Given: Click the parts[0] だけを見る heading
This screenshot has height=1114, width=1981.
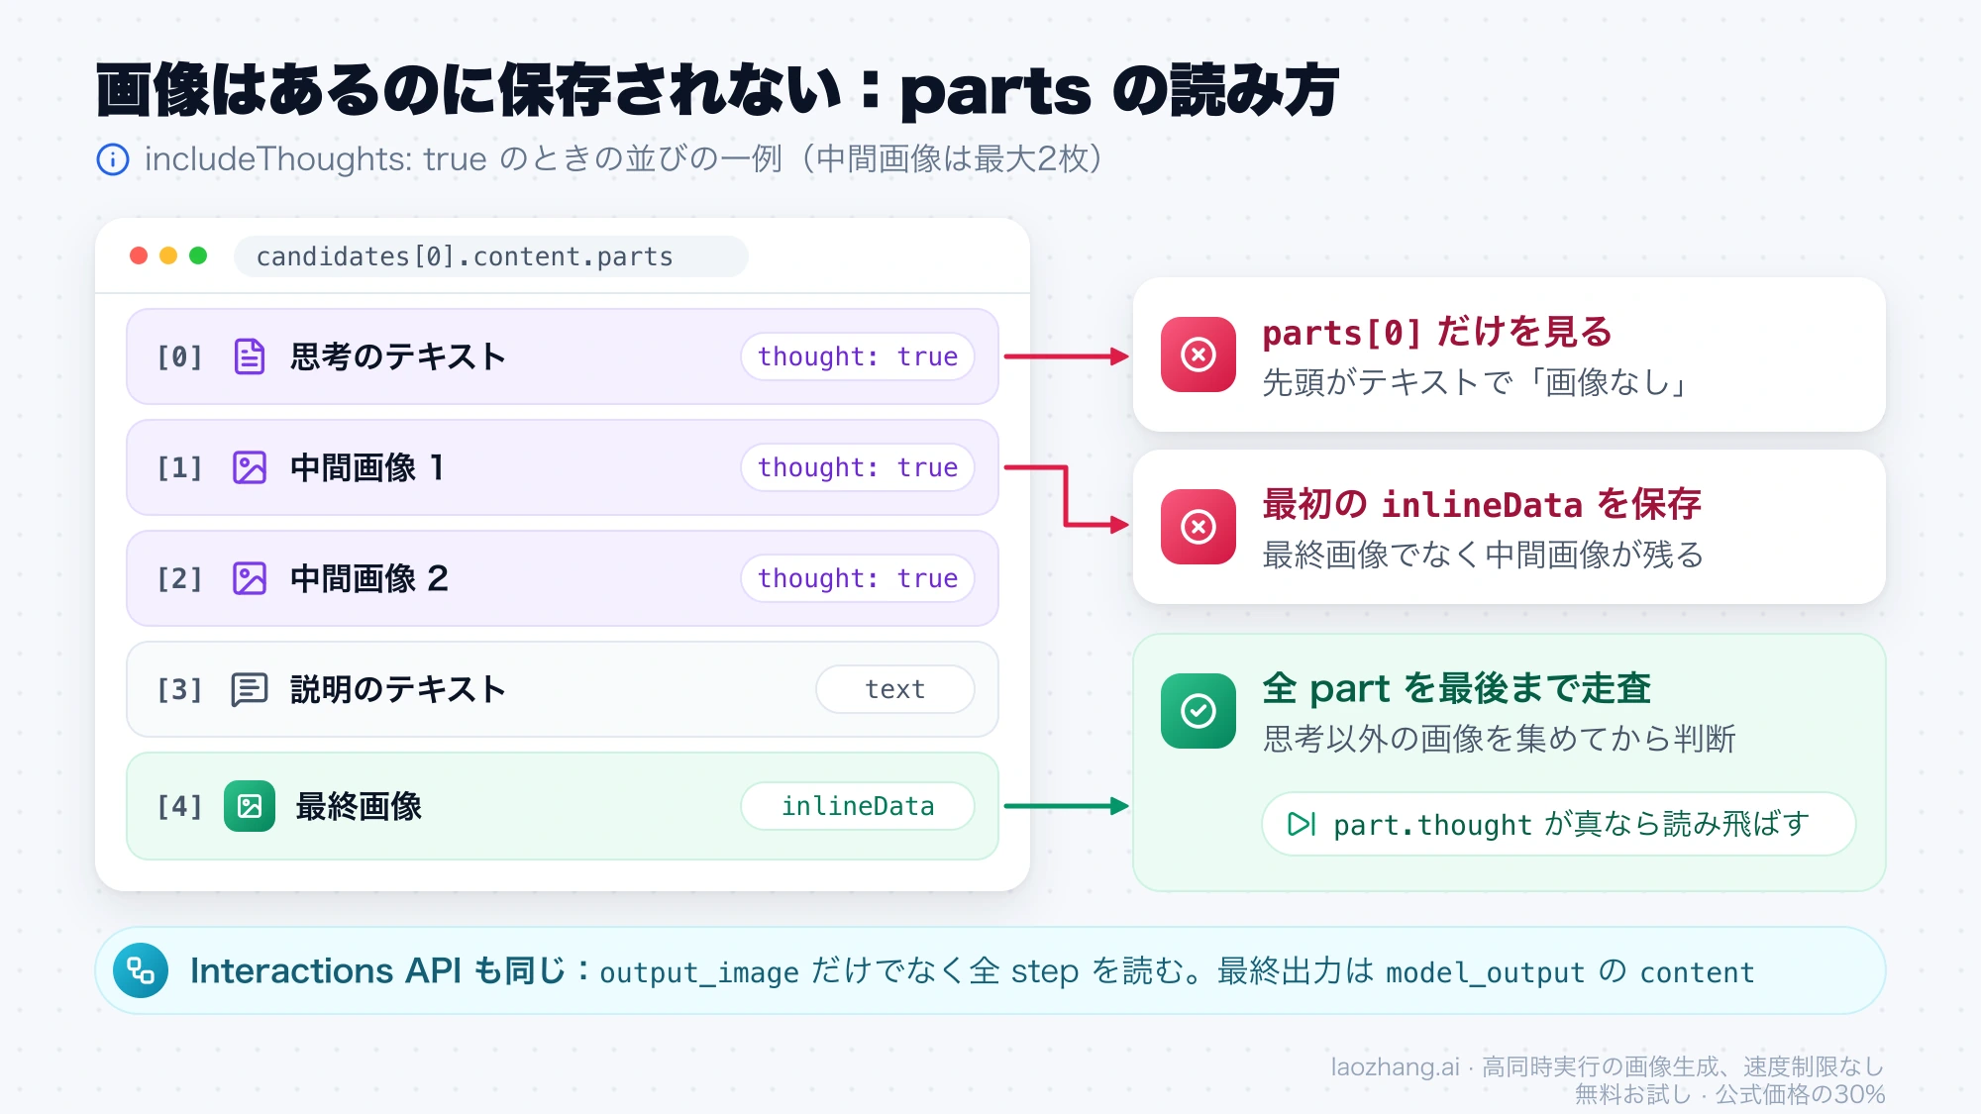Looking at the screenshot, I should click(1437, 333).
